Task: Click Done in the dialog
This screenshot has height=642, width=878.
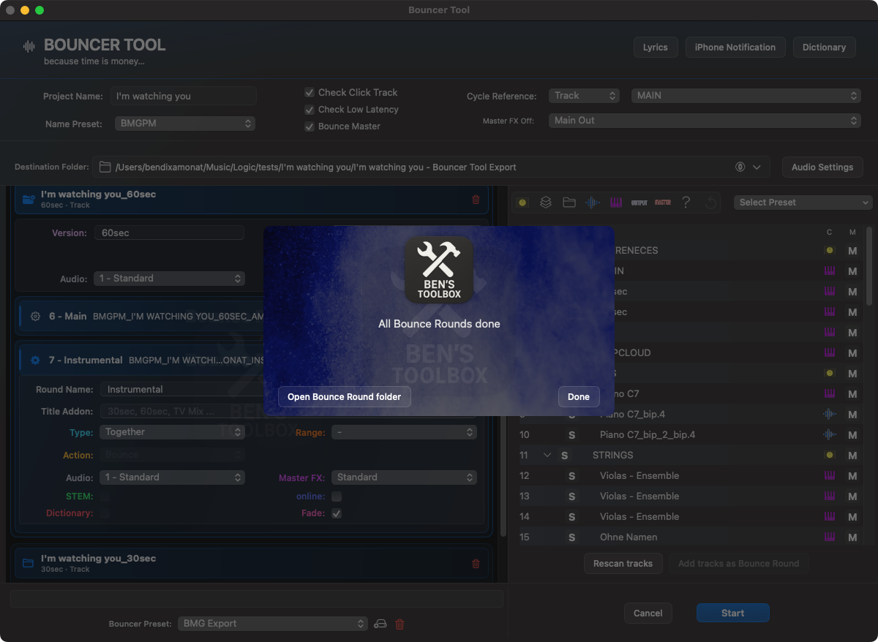Action: coord(579,397)
